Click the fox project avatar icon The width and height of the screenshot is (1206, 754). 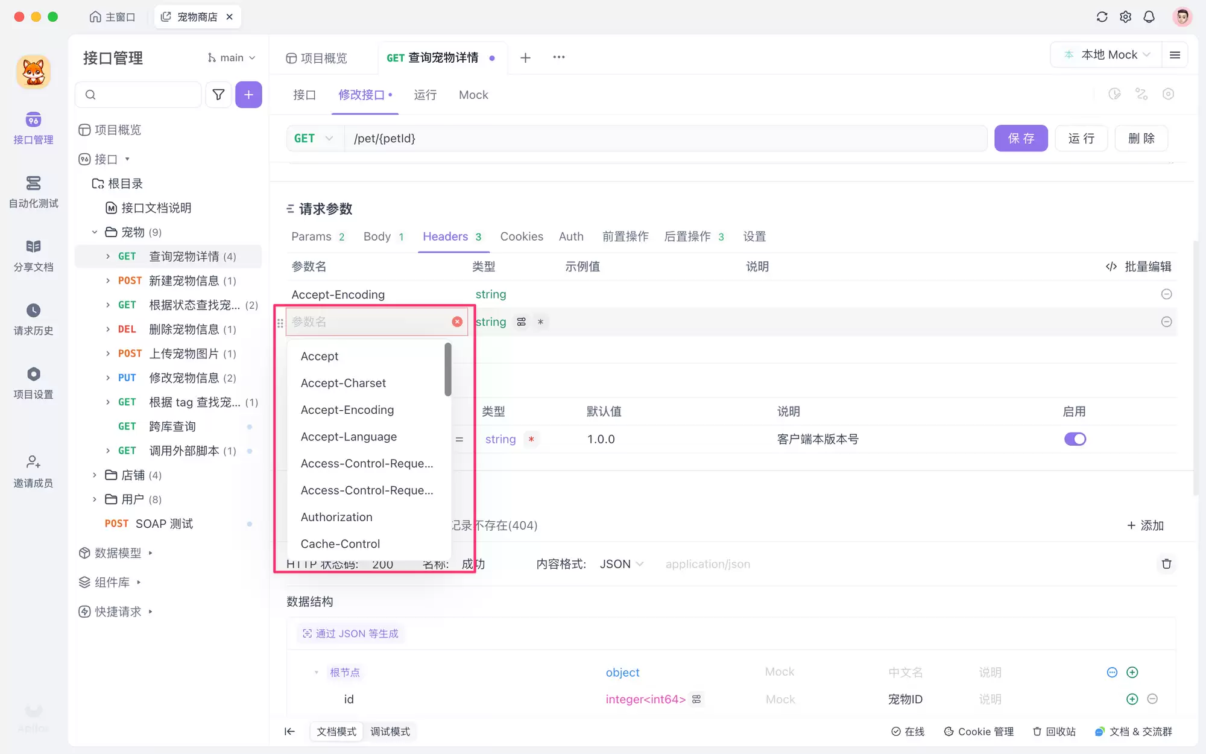[x=33, y=72]
